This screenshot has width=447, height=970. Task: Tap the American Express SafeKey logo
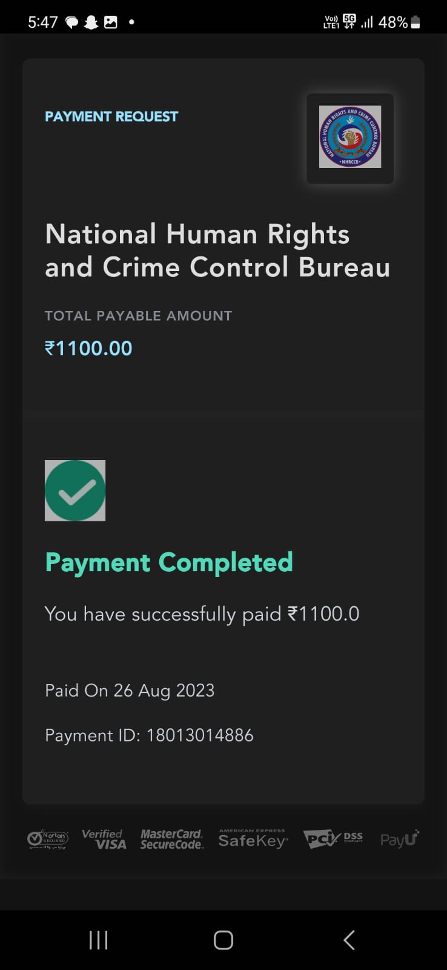point(253,839)
